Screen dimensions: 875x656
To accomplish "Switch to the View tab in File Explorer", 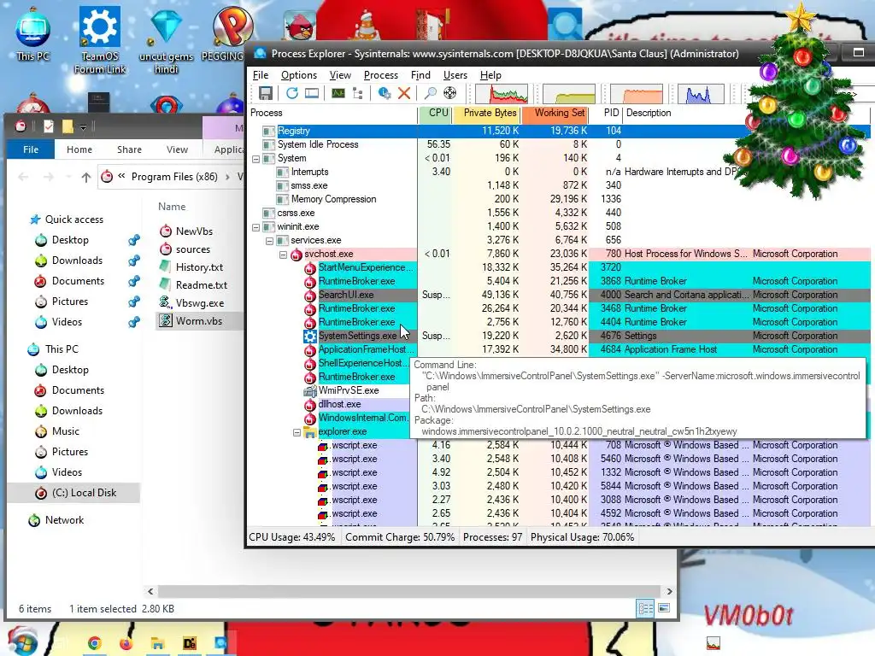I will (177, 149).
